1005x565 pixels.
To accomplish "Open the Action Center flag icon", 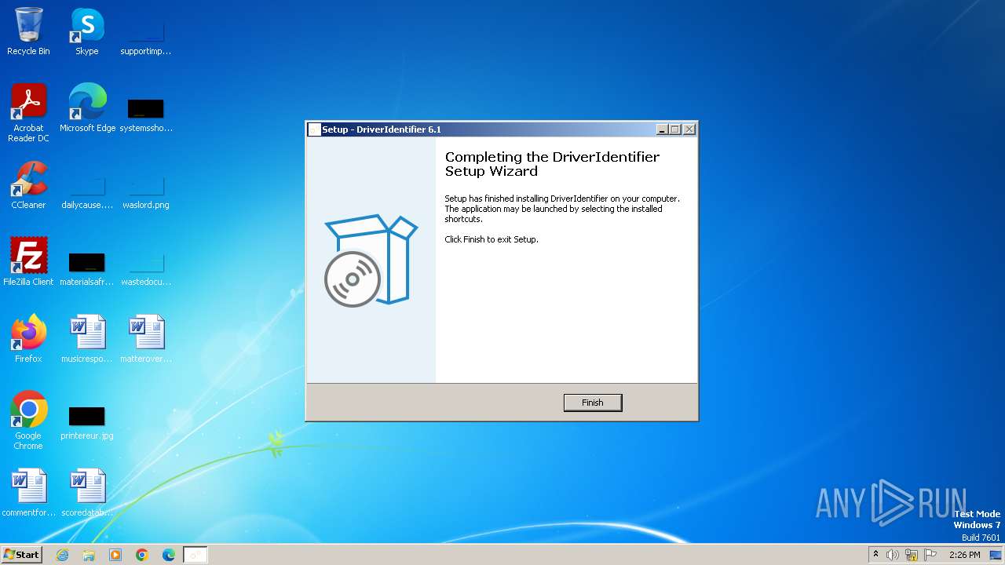I will tap(931, 555).
